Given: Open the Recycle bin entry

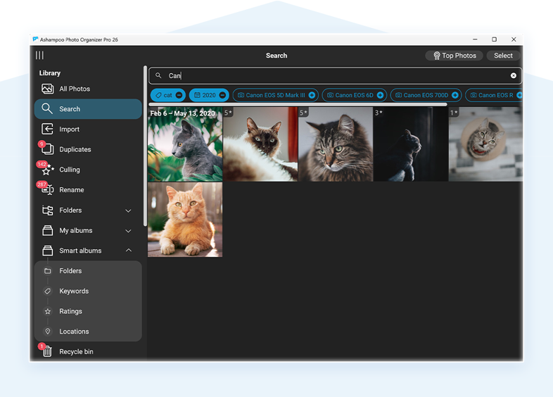Looking at the screenshot, I should click(x=88, y=351).
